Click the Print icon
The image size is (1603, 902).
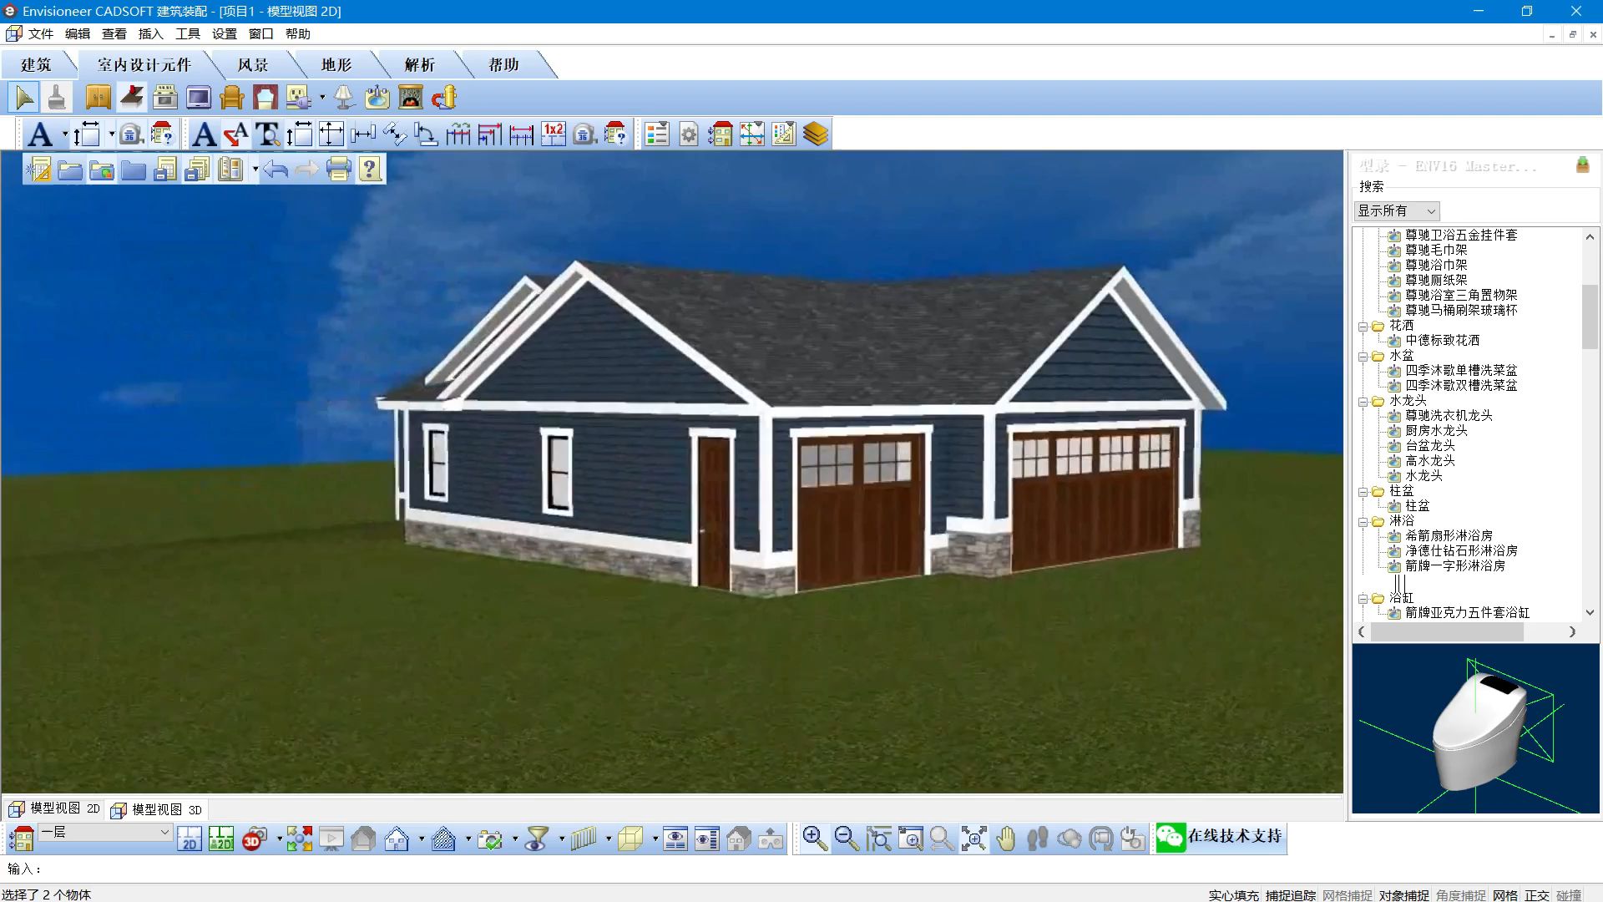pyautogui.click(x=338, y=170)
